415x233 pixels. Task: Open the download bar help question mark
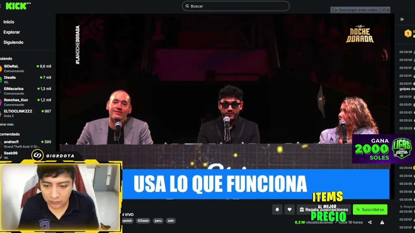pos(384,10)
